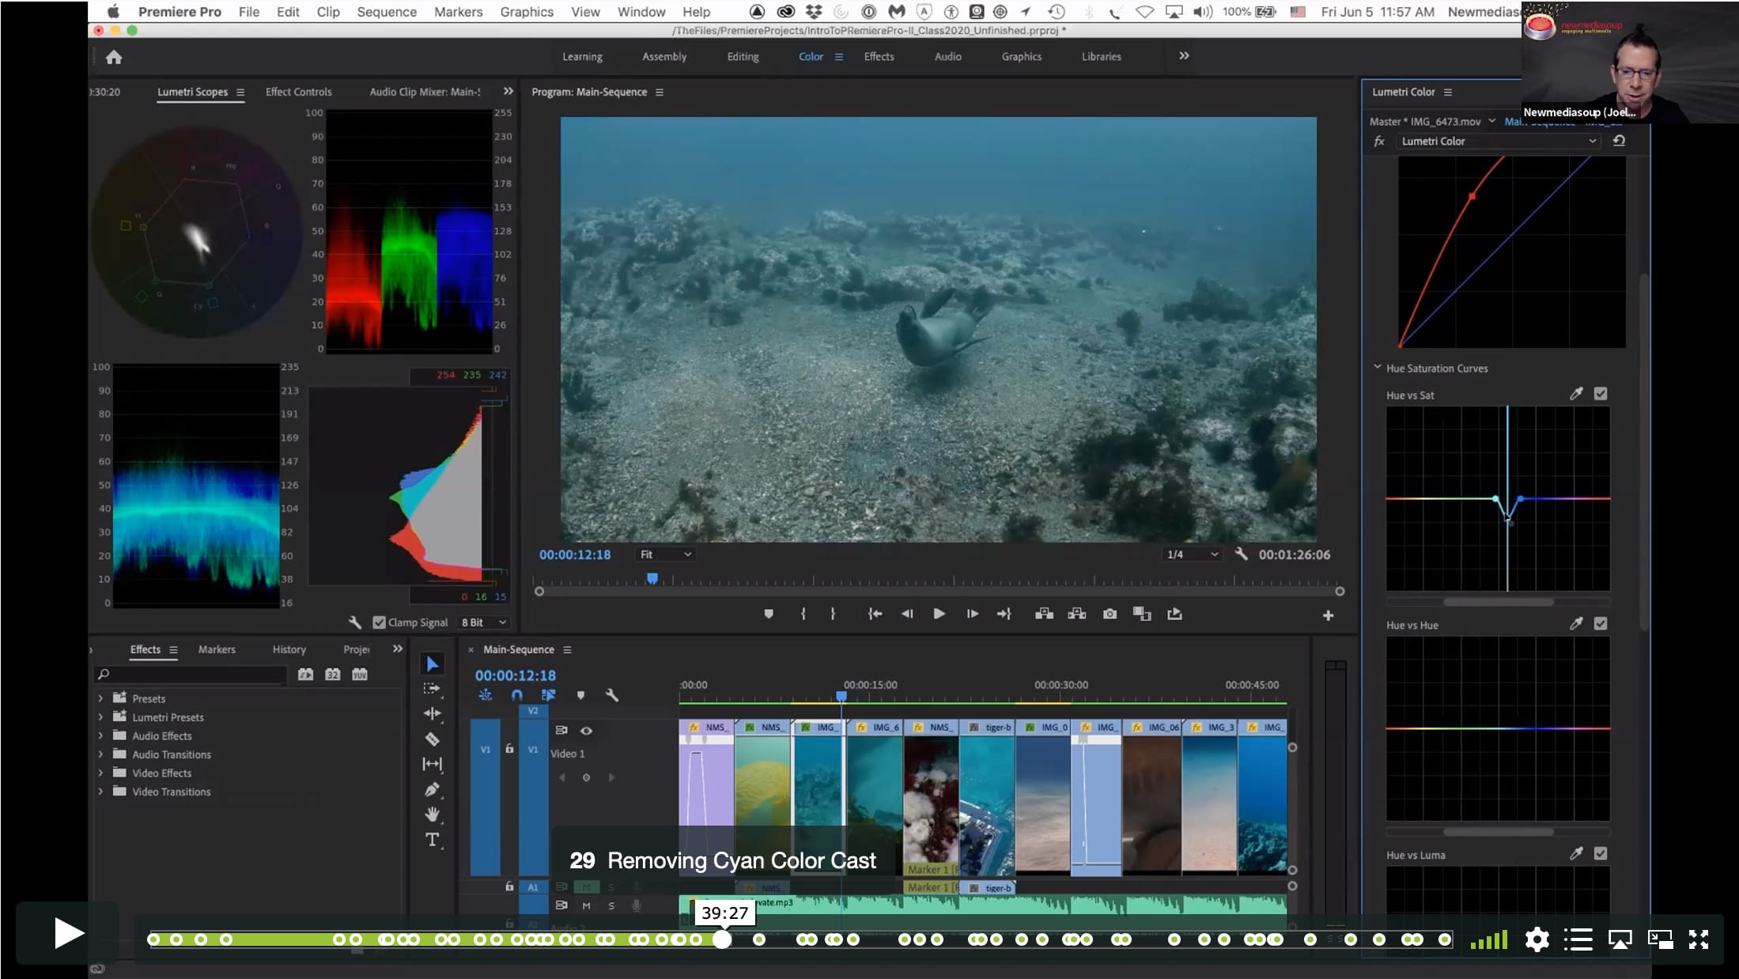Image resolution: width=1739 pixels, height=979 pixels.
Task: Toggle Hue vs Sat curve checkbox
Action: 1601,394
